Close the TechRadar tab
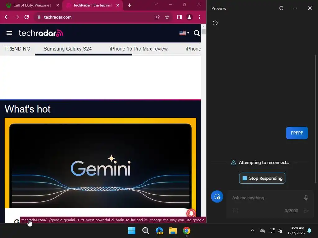The image size is (318, 238). click(x=118, y=5)
